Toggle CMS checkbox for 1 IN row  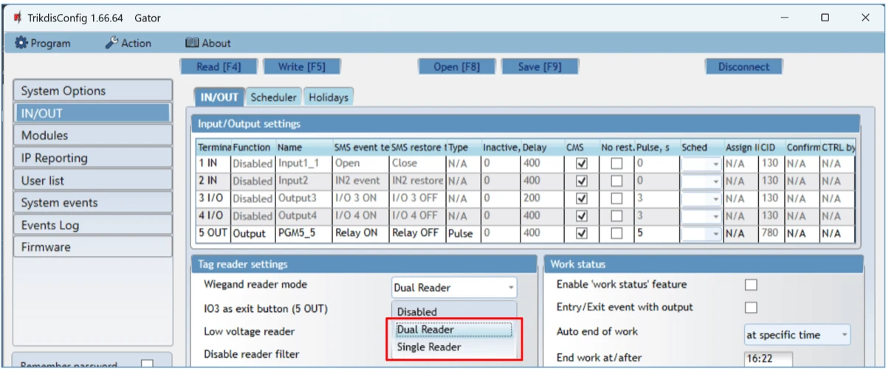[581, 164]
